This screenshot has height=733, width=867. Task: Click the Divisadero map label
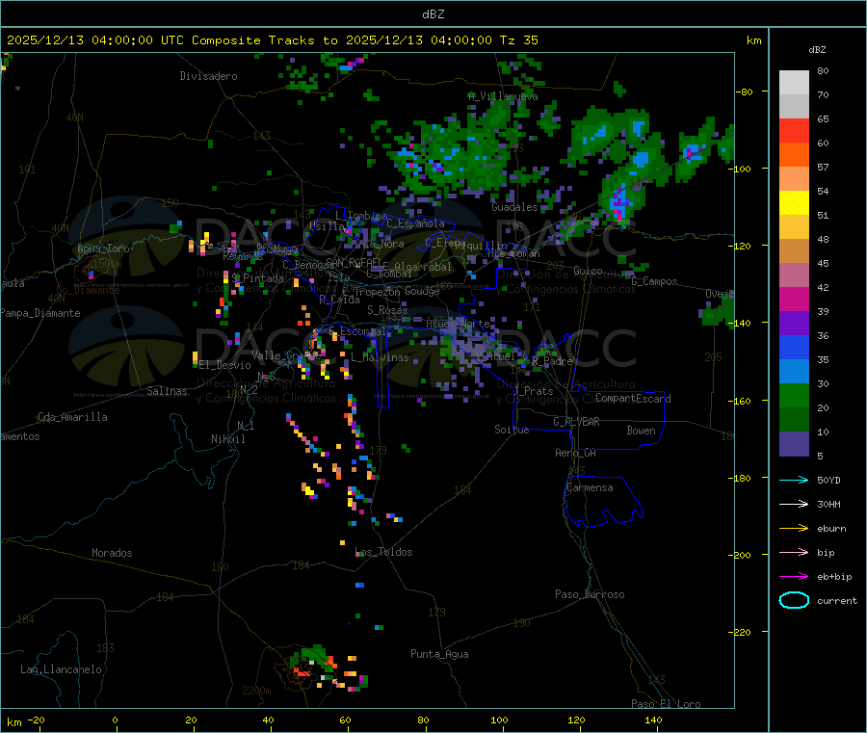tap(208, 76)
